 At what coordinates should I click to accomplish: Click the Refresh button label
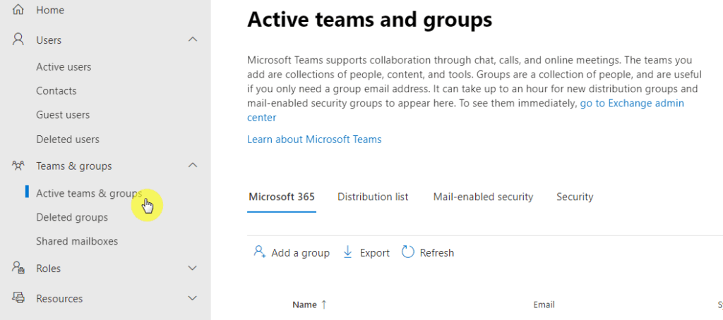(436, 253)
